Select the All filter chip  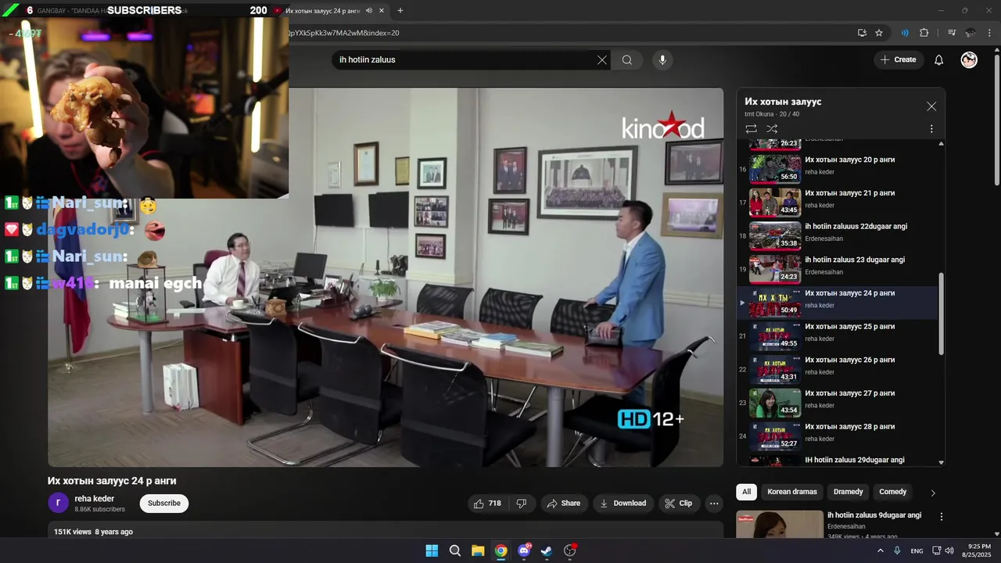click(x=747, y=492)
